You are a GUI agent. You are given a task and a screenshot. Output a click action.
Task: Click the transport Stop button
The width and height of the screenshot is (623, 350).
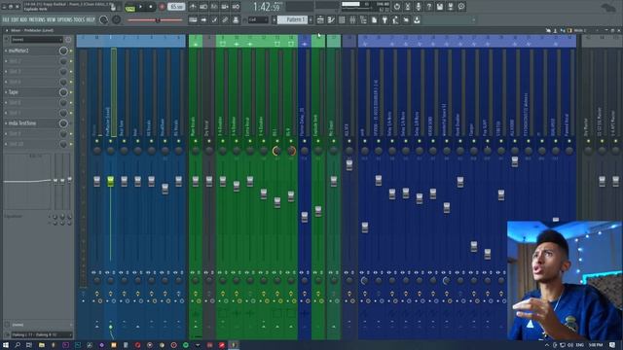pos(151,7)
